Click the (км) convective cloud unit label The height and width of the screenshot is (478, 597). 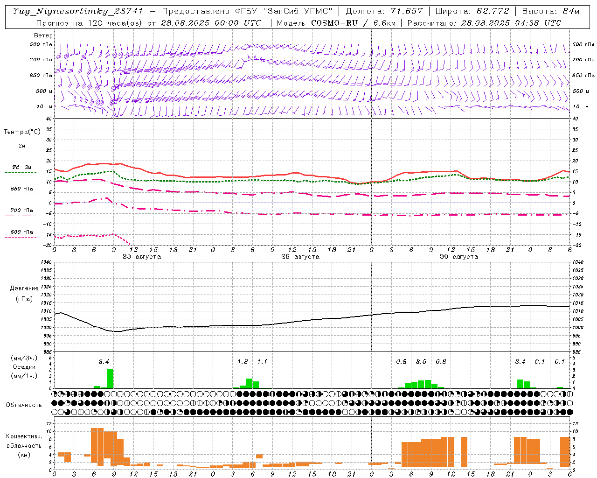24,455
